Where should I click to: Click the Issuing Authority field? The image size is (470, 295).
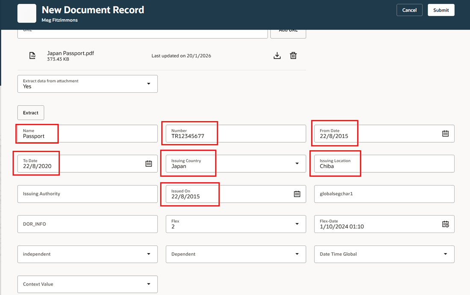(x=87, y=194)
